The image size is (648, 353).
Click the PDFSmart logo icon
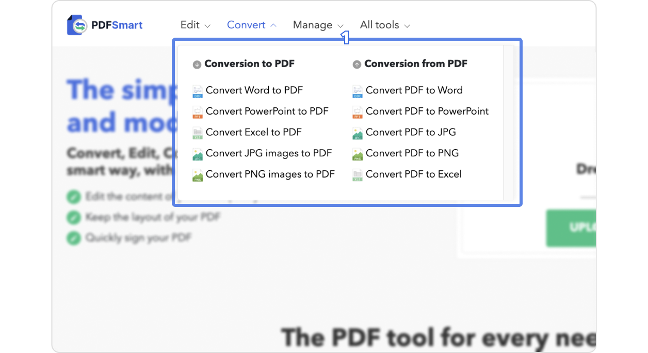click(x=77, y=25)
